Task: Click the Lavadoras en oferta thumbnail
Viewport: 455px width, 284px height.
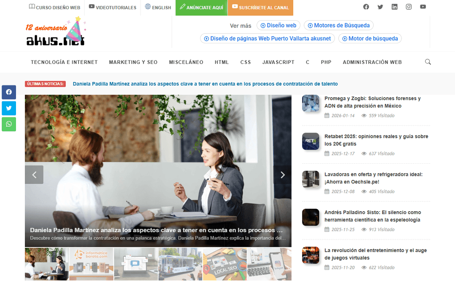Action: (310, 179)
